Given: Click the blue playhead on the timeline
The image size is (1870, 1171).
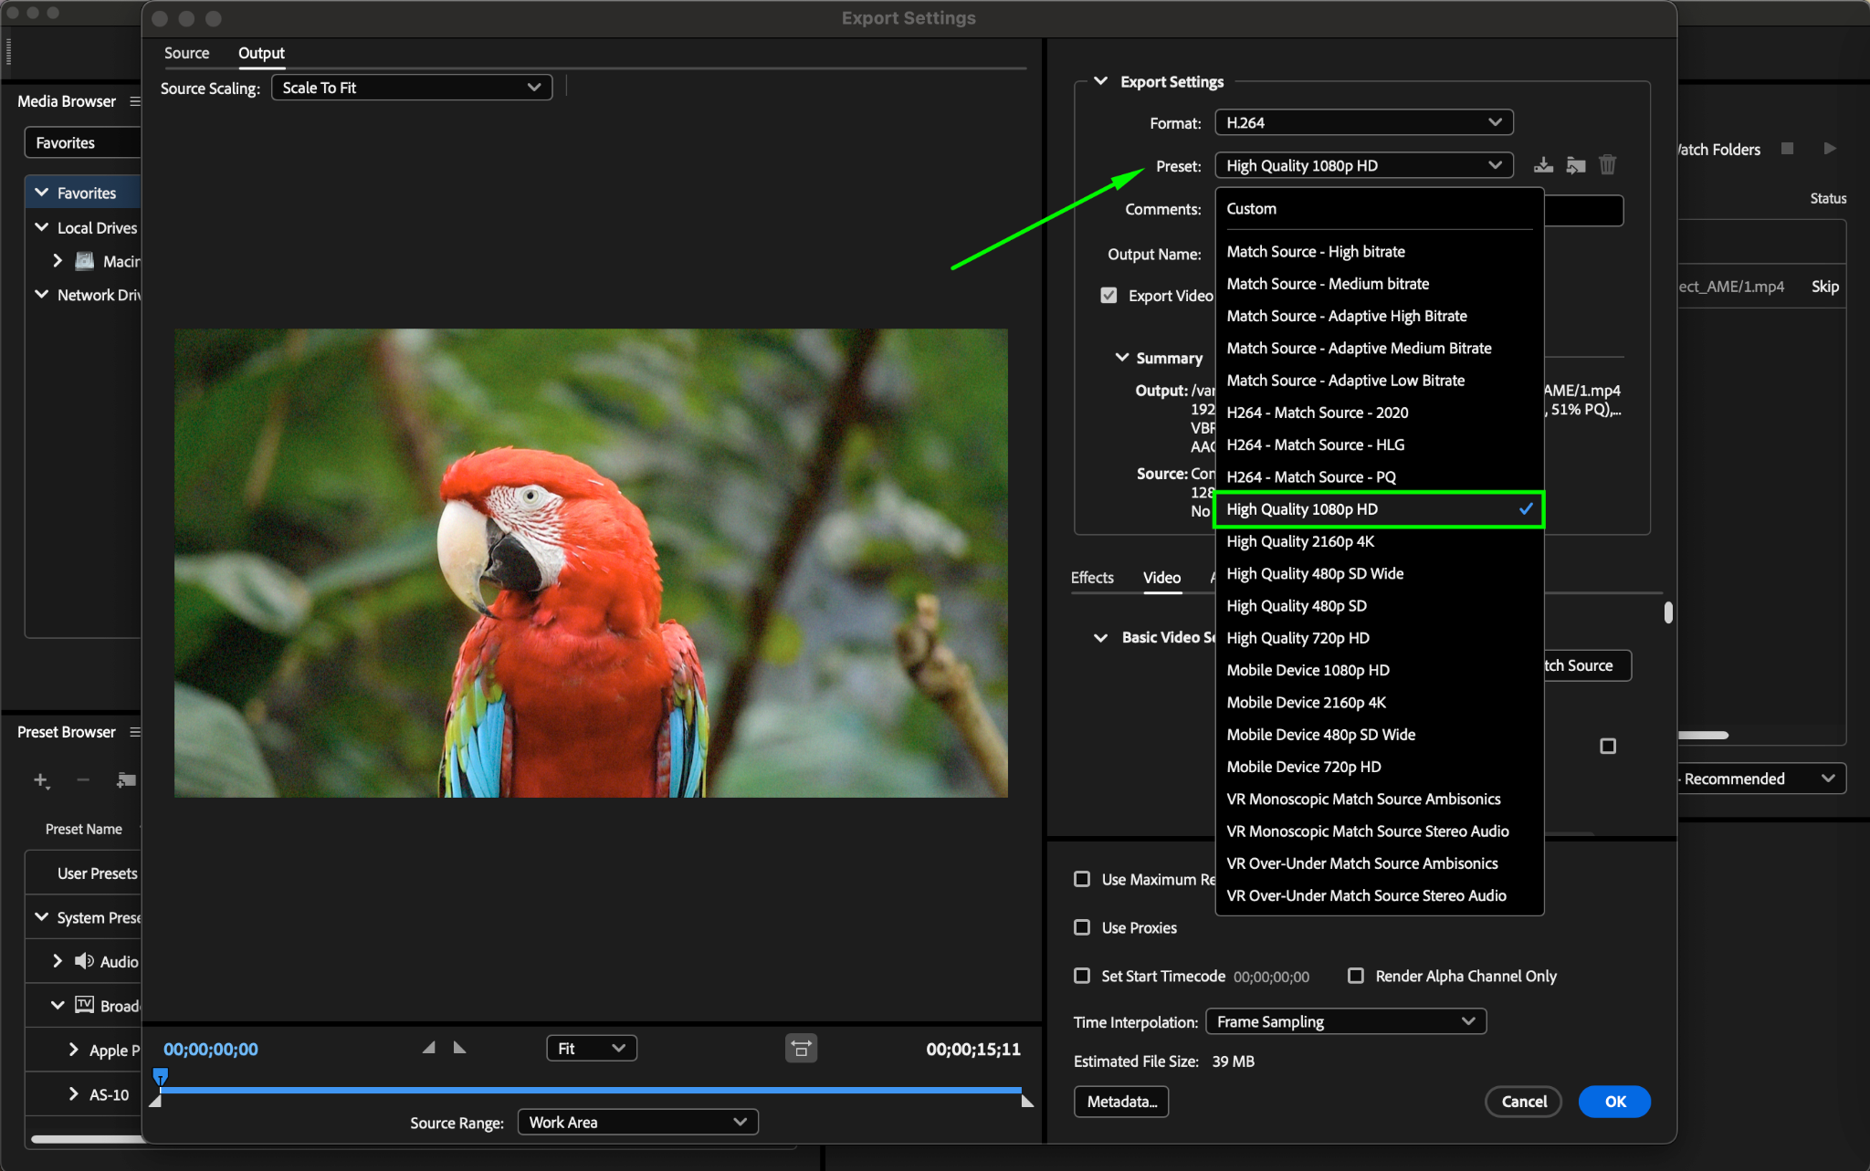Looking at the screenshot, I should click(160, 1077).
